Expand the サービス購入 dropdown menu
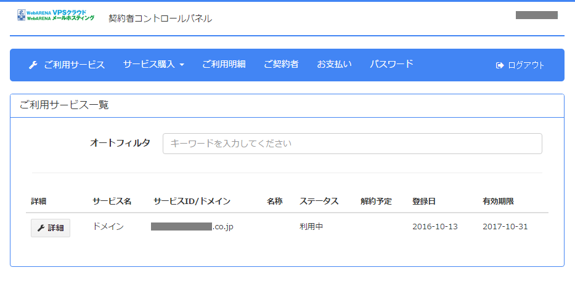 click(x=153, y=65)
